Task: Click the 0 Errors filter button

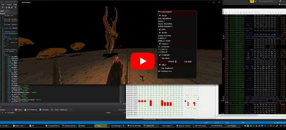Action: coord(18,110)
